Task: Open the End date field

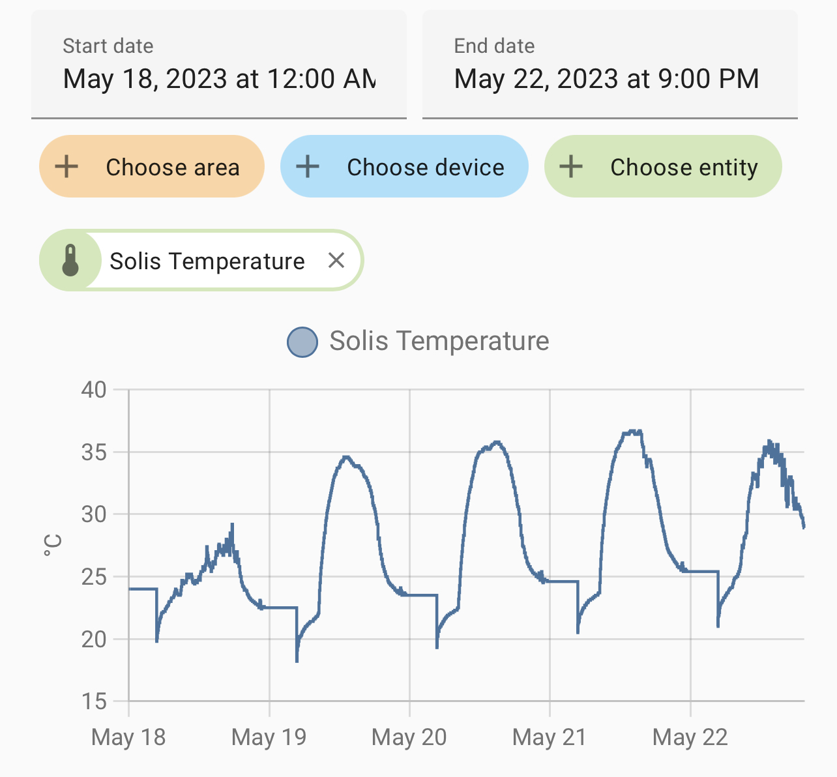Action: 609,65
